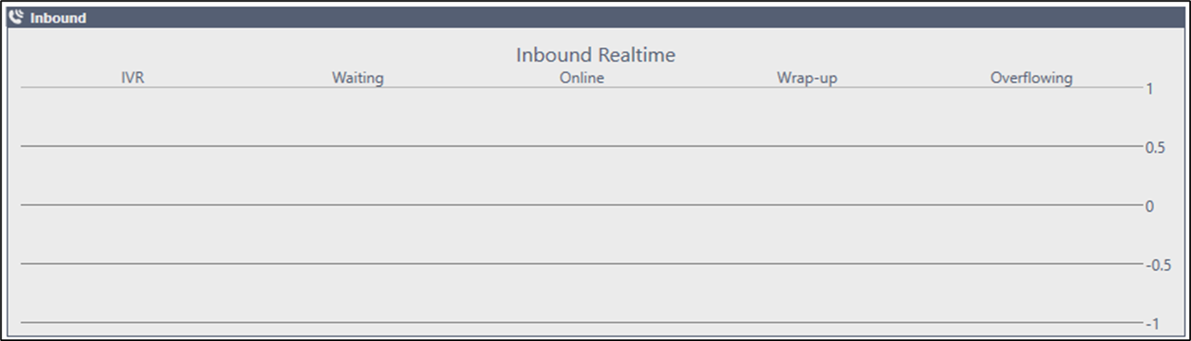Viewport: 1191px width, 341px height.
Task: Select the Inbound panel title
Action: [59, 18]
